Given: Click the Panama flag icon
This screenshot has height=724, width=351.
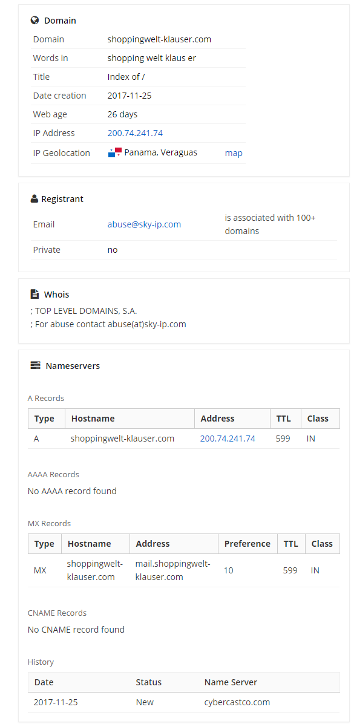Looking at the screenshot, I should tap(114, 152).
